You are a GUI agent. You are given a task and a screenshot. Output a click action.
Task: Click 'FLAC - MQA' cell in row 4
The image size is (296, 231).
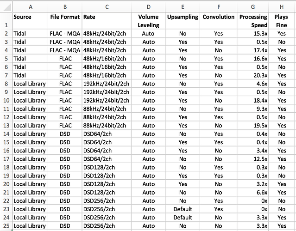[65, 50]
